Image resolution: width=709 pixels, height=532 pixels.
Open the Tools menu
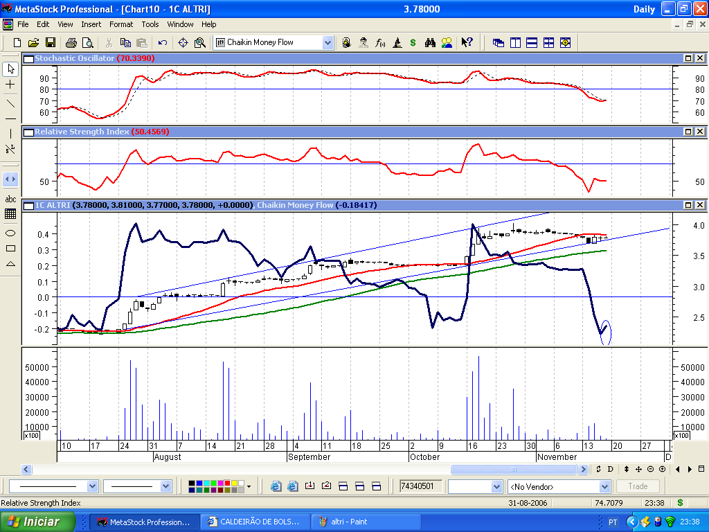(150, 24)
